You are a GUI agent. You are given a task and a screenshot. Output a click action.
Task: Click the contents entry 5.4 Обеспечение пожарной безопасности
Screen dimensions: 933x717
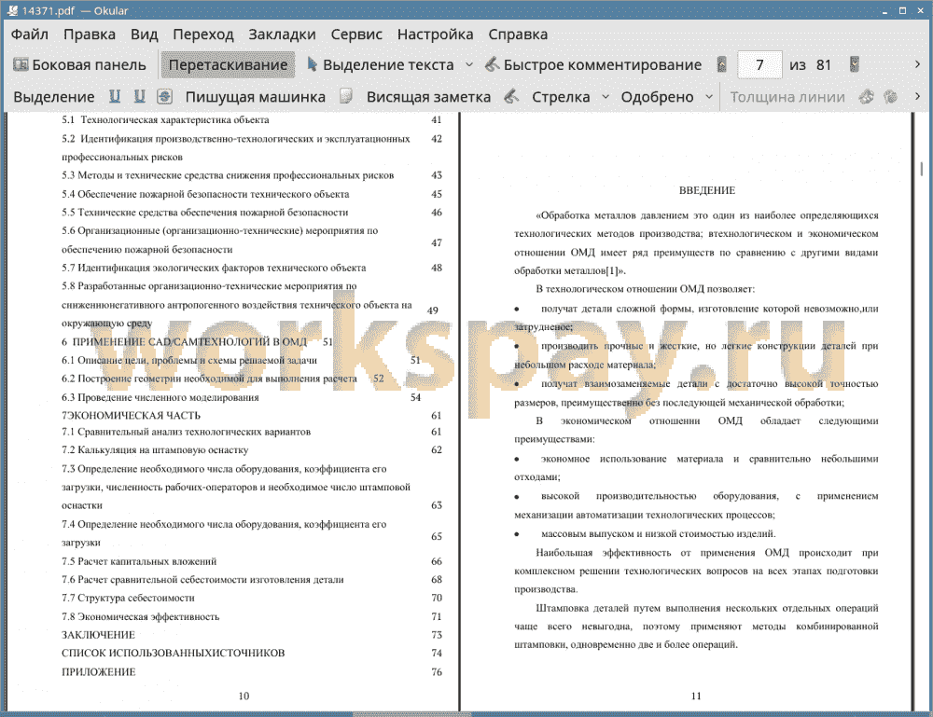tap(205, 195)
